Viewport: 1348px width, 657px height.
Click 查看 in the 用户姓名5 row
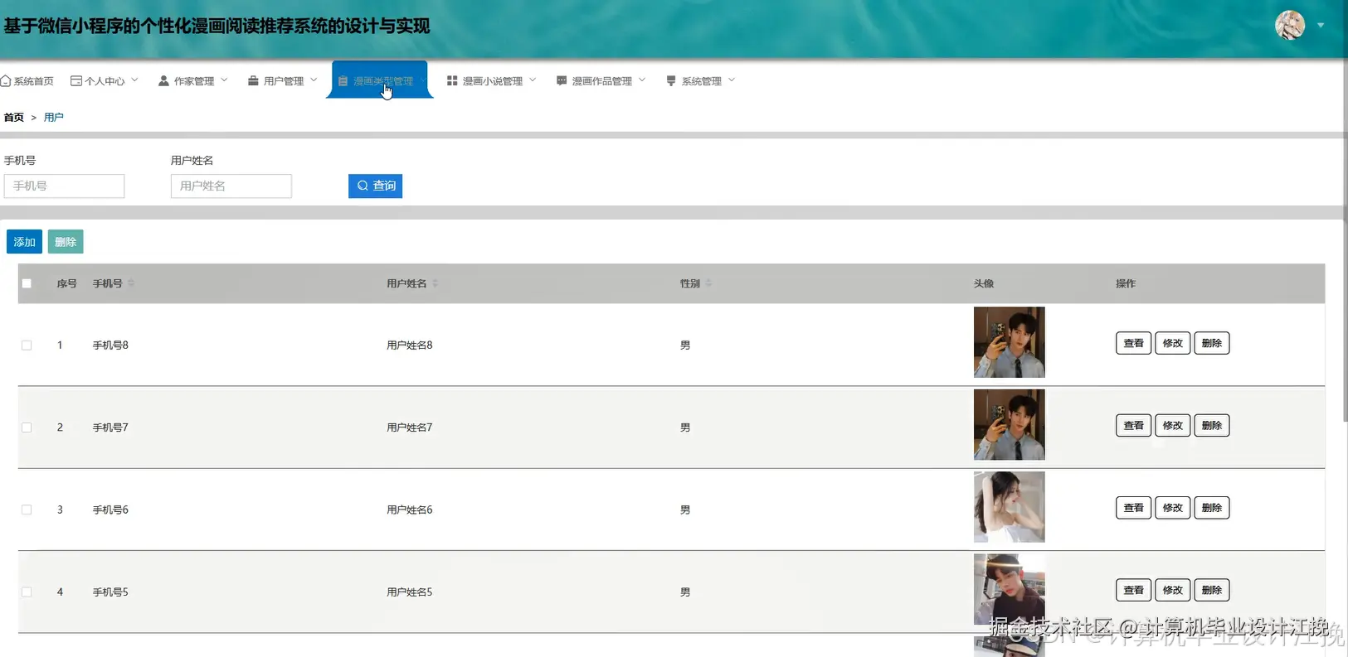pos(1133,590)
